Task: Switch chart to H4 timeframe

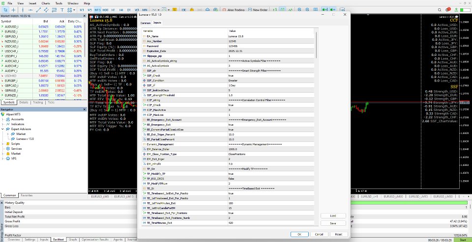Action: coord(121,9)
